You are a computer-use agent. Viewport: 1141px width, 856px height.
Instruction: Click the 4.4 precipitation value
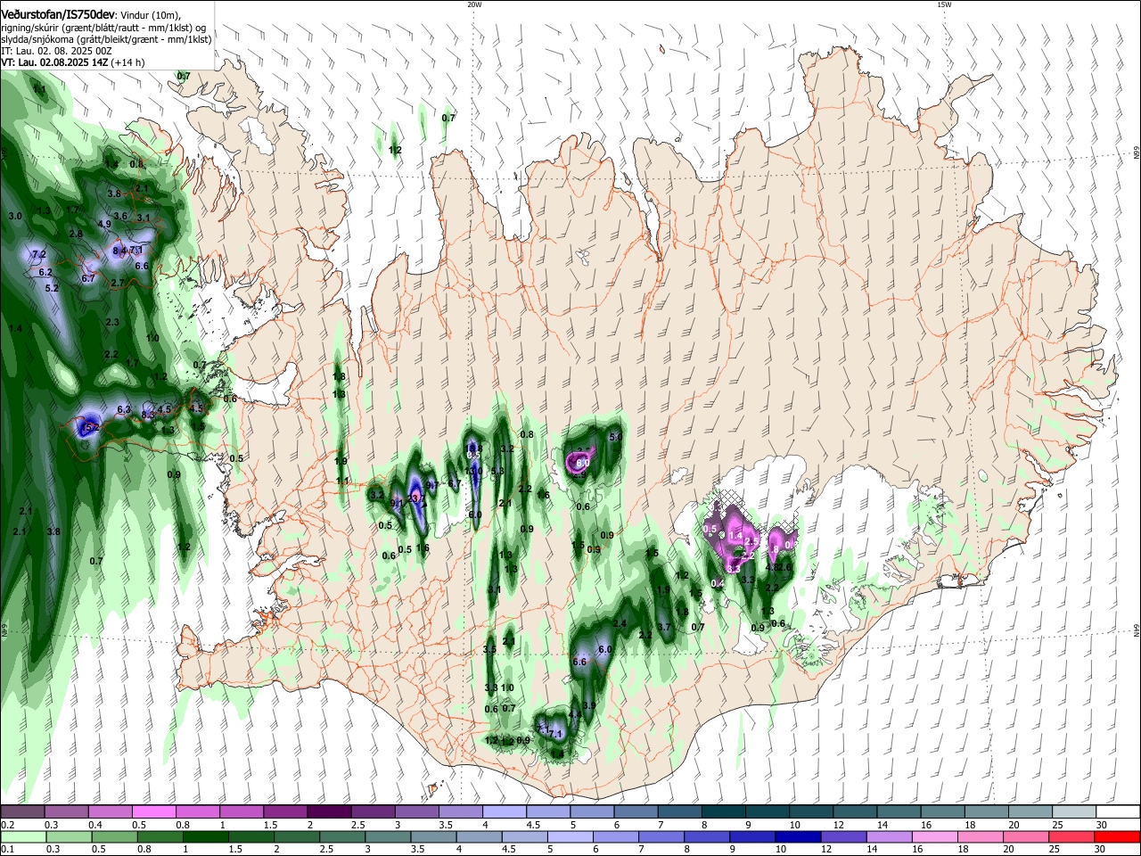575,714
